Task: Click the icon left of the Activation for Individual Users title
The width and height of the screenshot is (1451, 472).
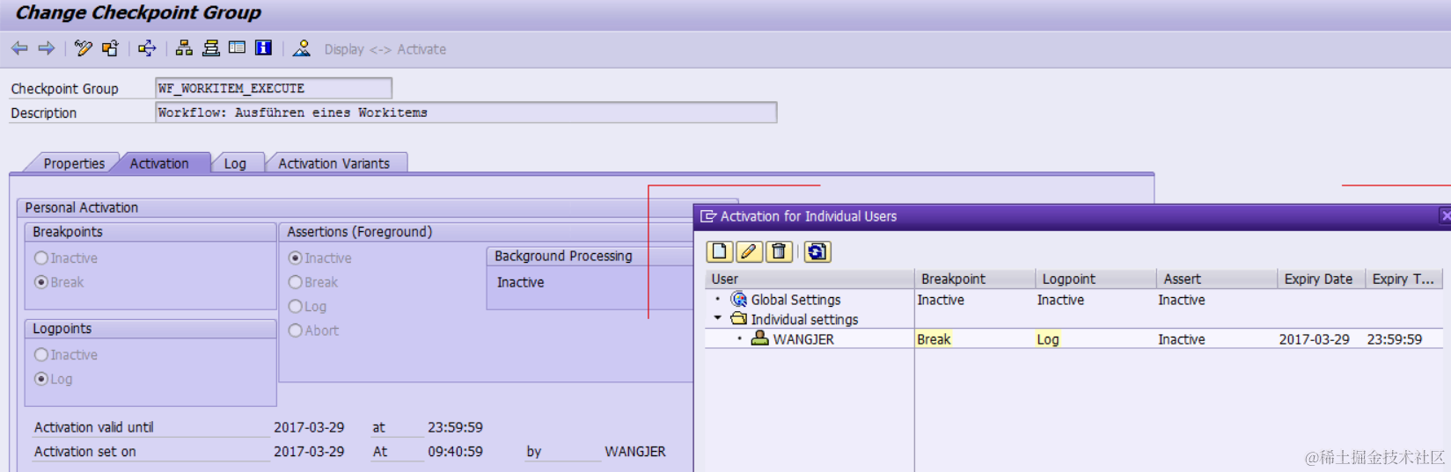Action: click(707, 216)
